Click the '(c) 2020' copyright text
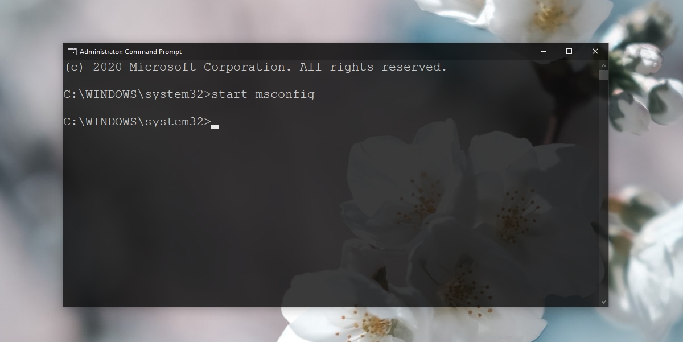Viewport: 683px width, 342px height. pos(93,67)
